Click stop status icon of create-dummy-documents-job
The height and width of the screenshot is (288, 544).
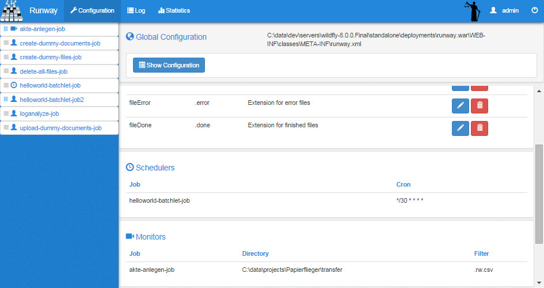click(x=6, y=43)
